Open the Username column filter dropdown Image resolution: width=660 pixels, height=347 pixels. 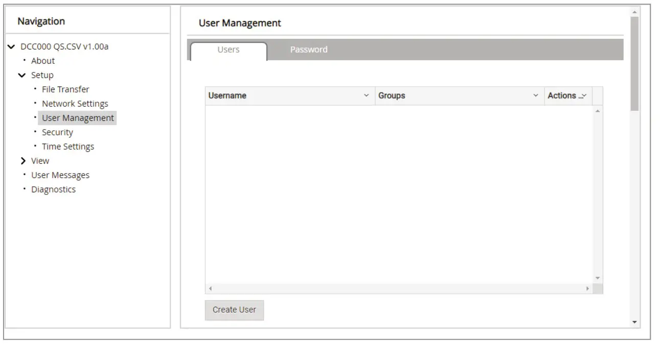click(366, 95)
